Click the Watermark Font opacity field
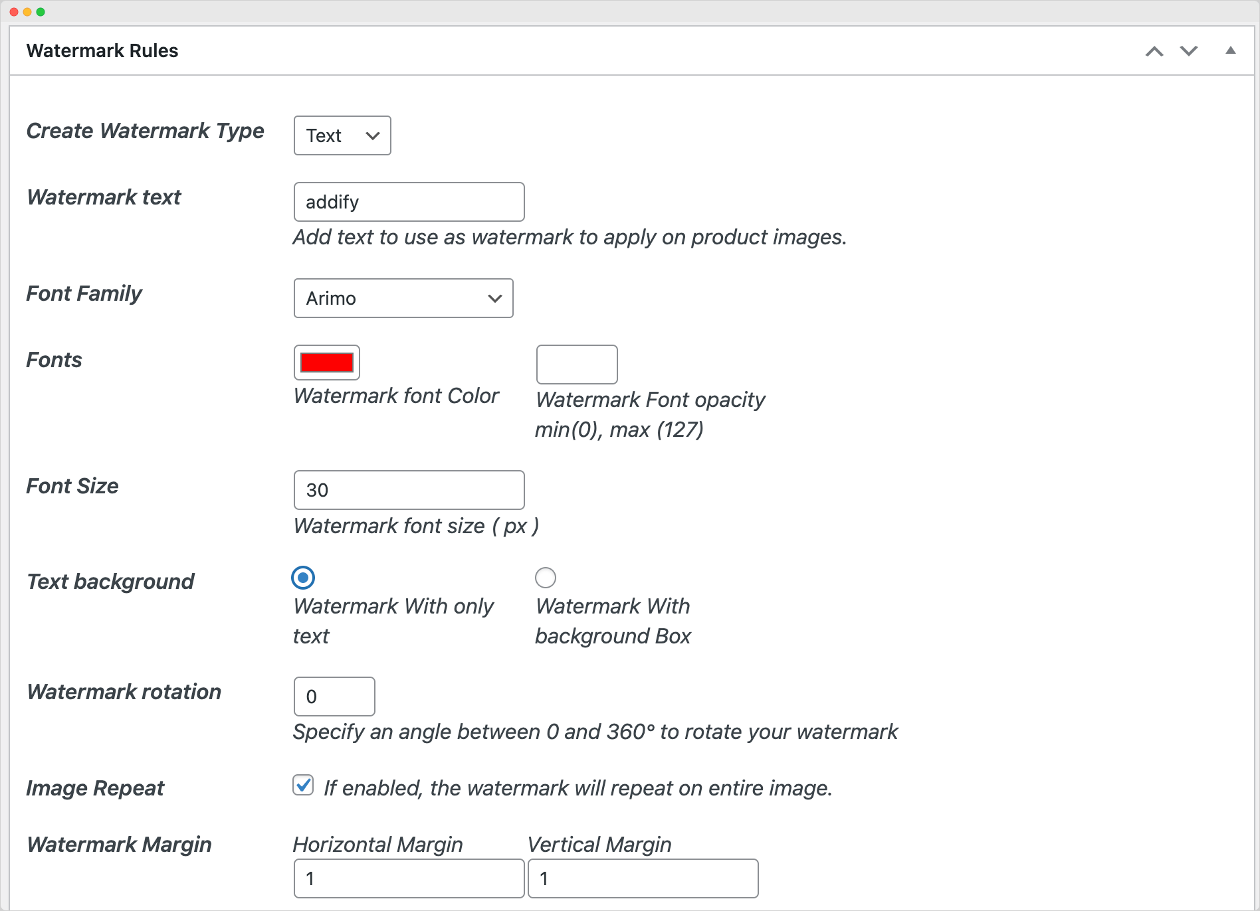Screen dimensions: 1260x911 (577, 365)
